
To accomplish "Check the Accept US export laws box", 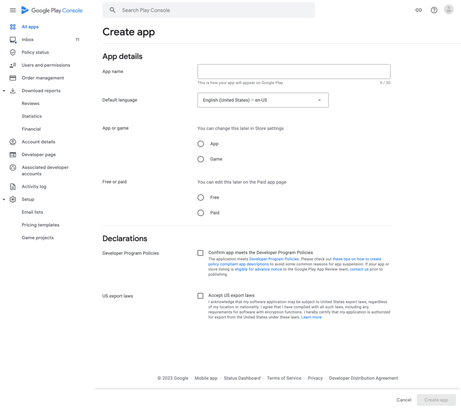I will point(200,295).
